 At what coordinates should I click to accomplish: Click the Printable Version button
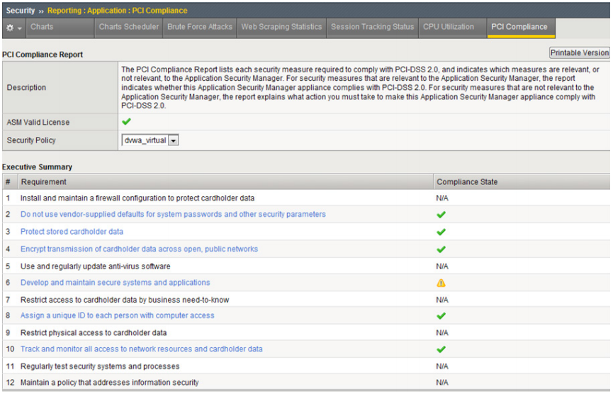pyautogui.click(x=580, y=52)
